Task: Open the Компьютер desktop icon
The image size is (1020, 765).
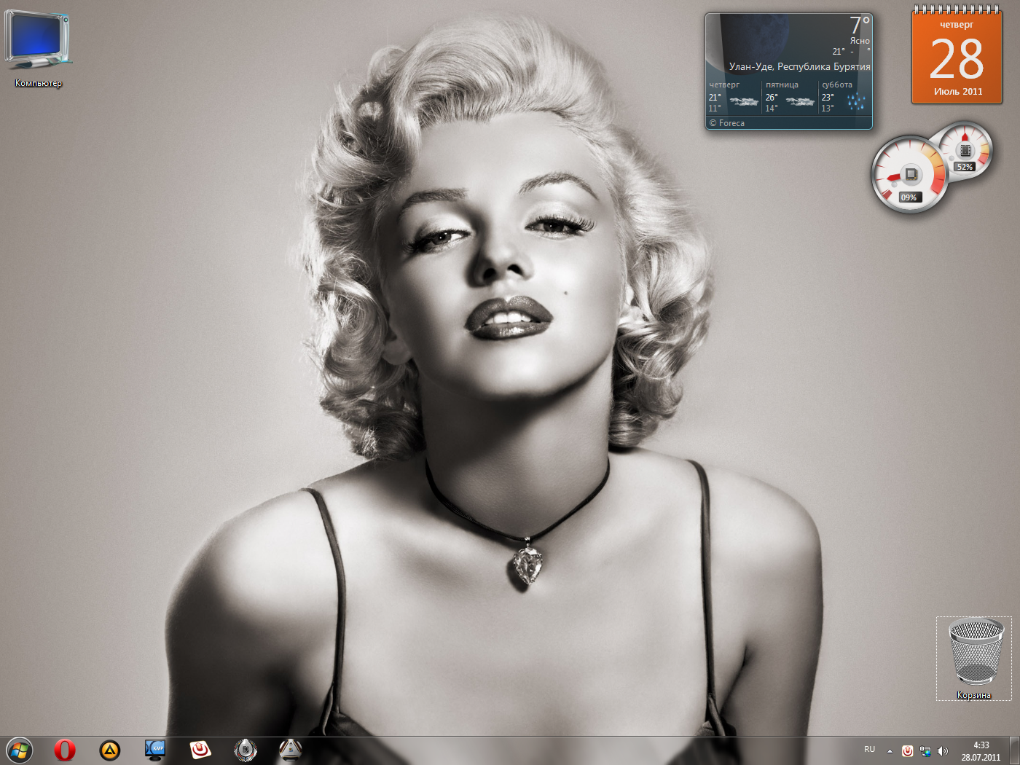Action: 39,50
